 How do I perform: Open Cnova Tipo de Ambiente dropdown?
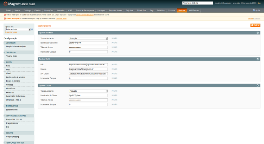pos(88,91)
